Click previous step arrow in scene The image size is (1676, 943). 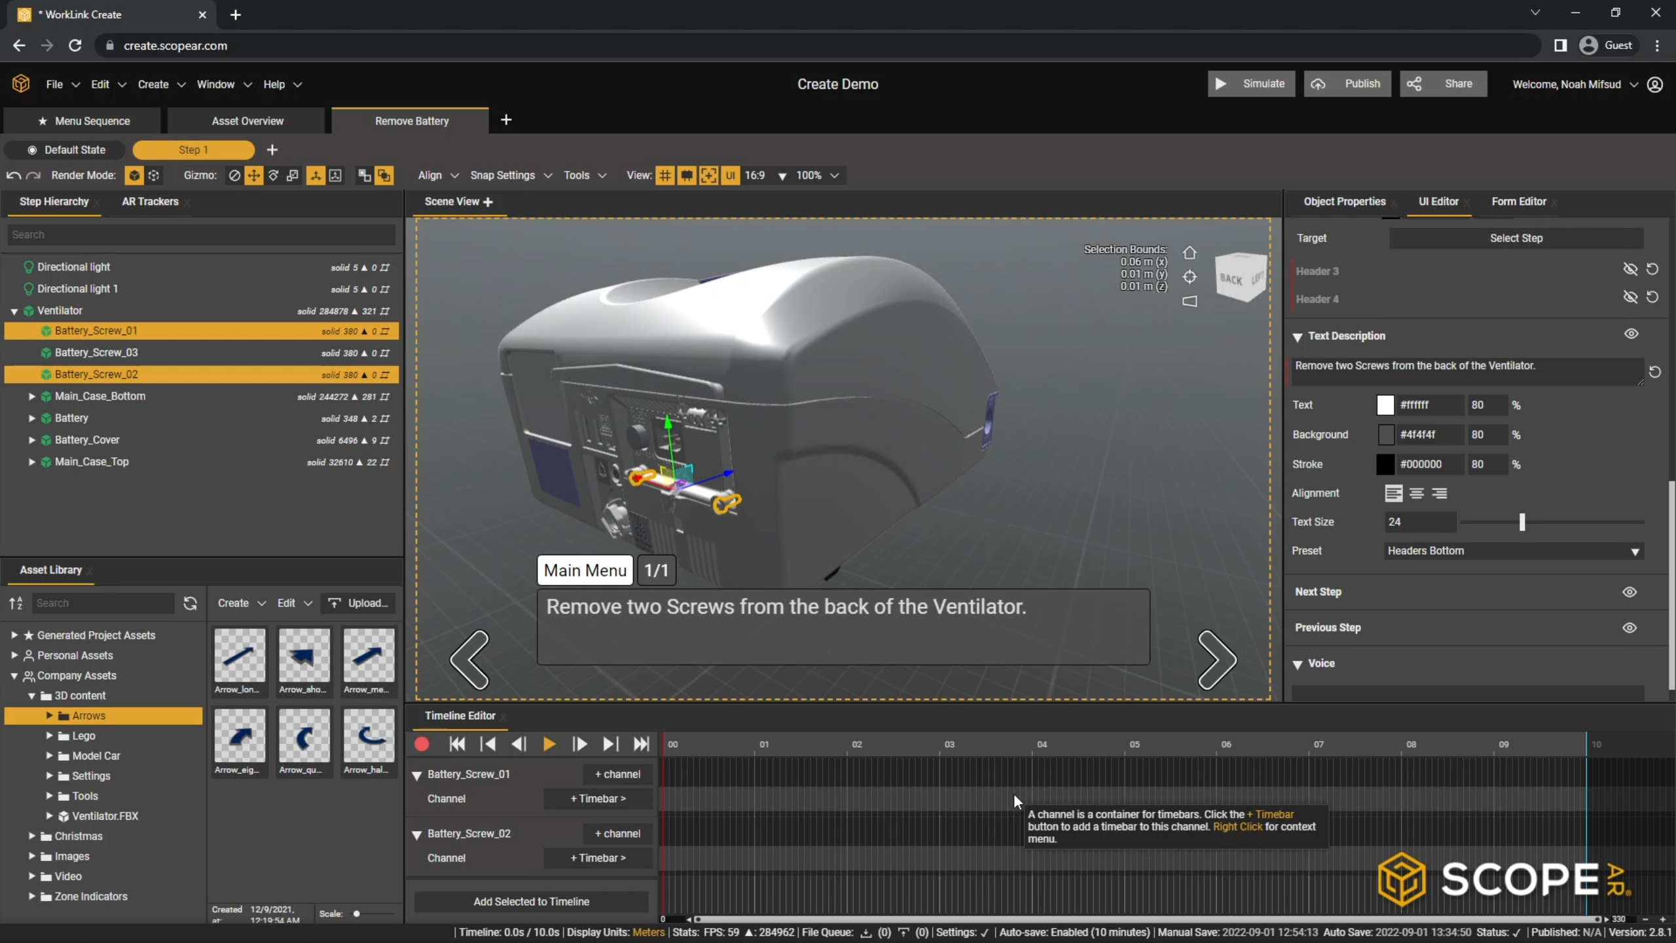coord(469,659)
